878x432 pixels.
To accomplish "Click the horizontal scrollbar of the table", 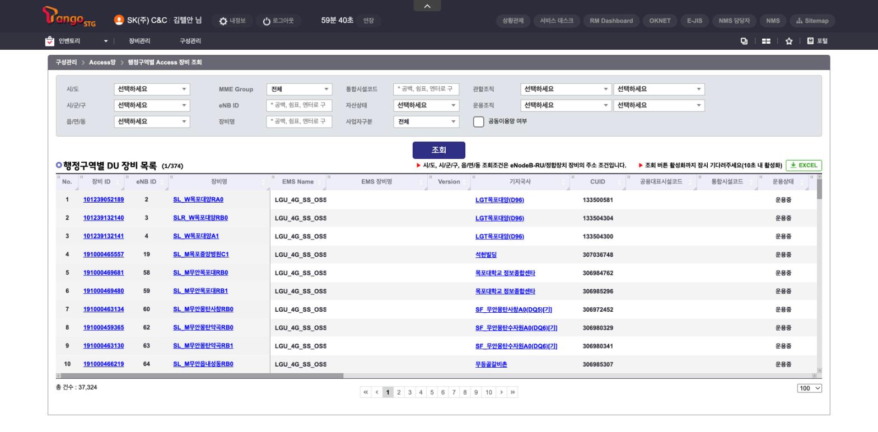I will (x=202, y=376).
